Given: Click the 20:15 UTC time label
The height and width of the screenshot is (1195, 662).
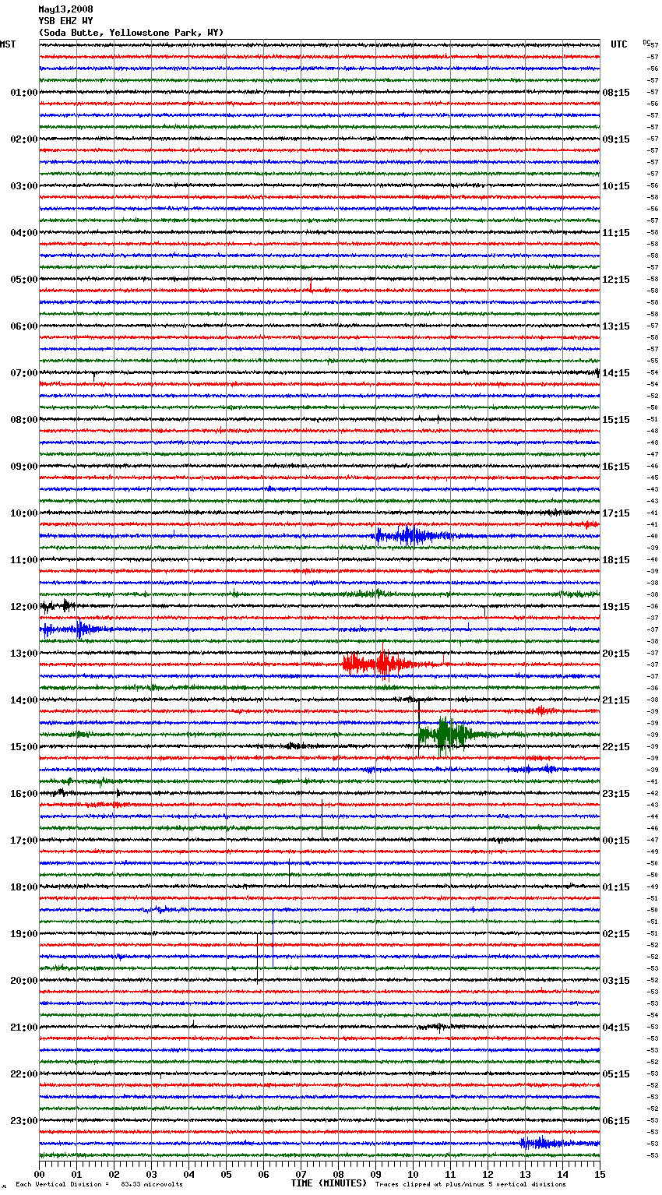Looking at the screenshot, I should point(616,654).
